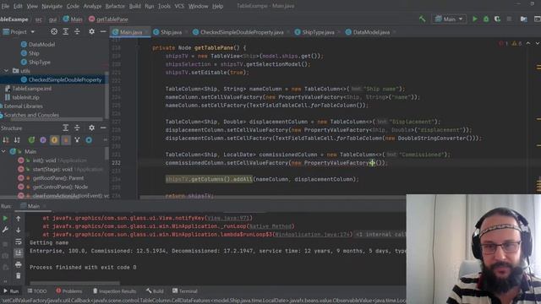This screenshot has height=304, width=541.
Task: Expand all in Project panel
Action: [x=66, y=32]
